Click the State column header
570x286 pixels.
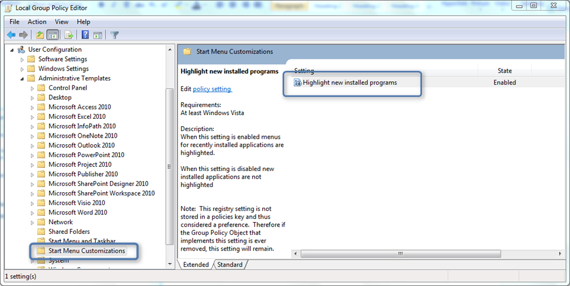pos(504,71)
